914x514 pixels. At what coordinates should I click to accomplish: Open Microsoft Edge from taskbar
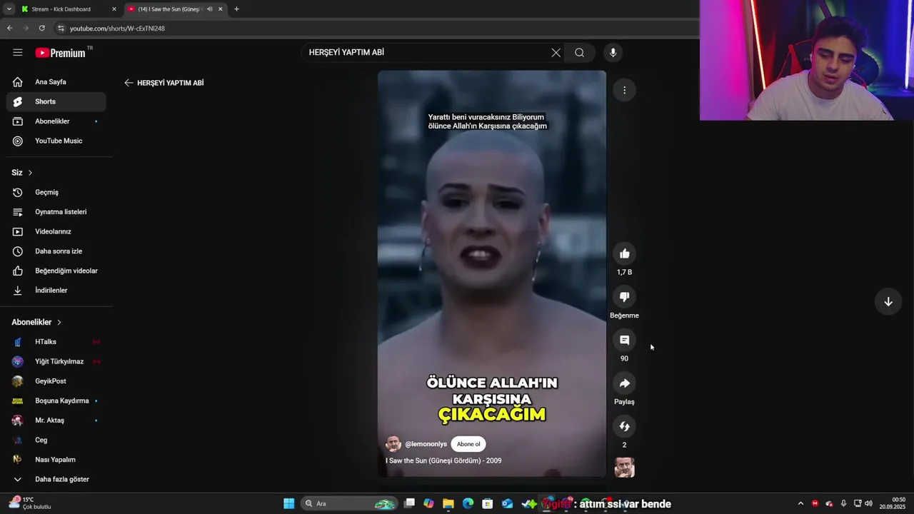coord(468,503)
